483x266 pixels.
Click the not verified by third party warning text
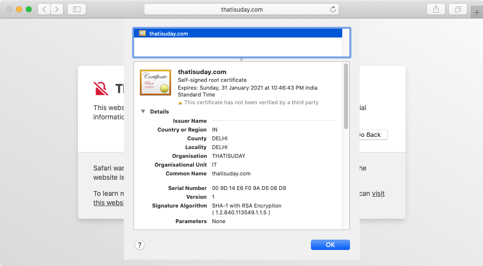coord(251,102)
